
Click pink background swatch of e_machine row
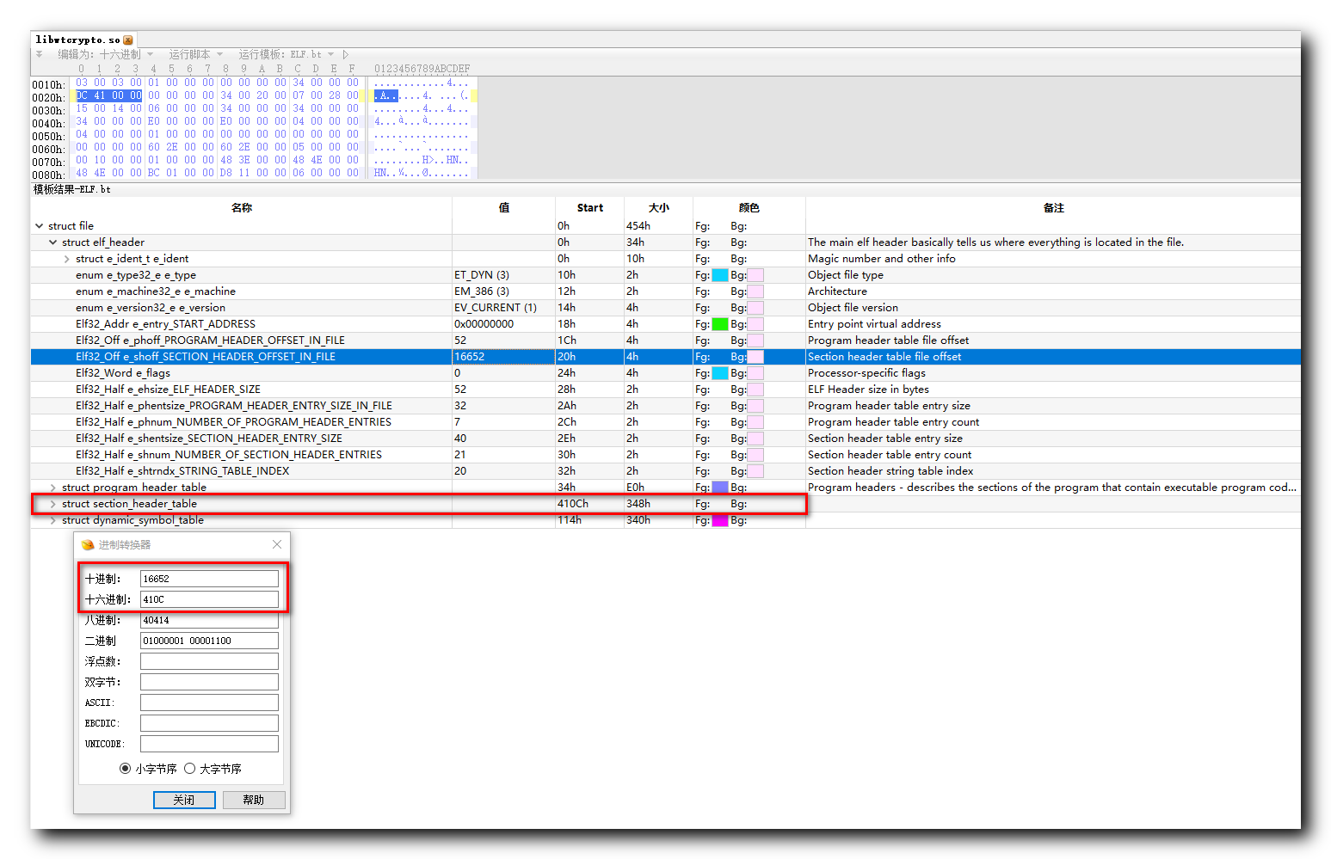pos(755,291)
